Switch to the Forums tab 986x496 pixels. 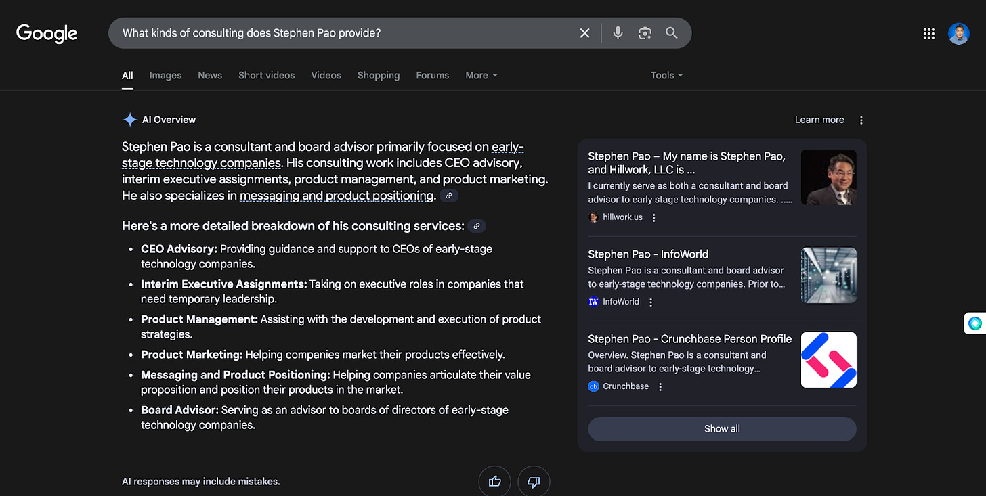tap(433, 76)
